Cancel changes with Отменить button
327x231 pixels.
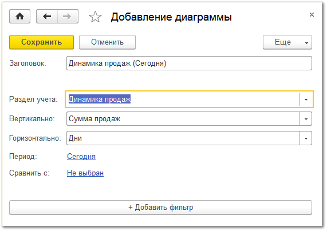107,42
